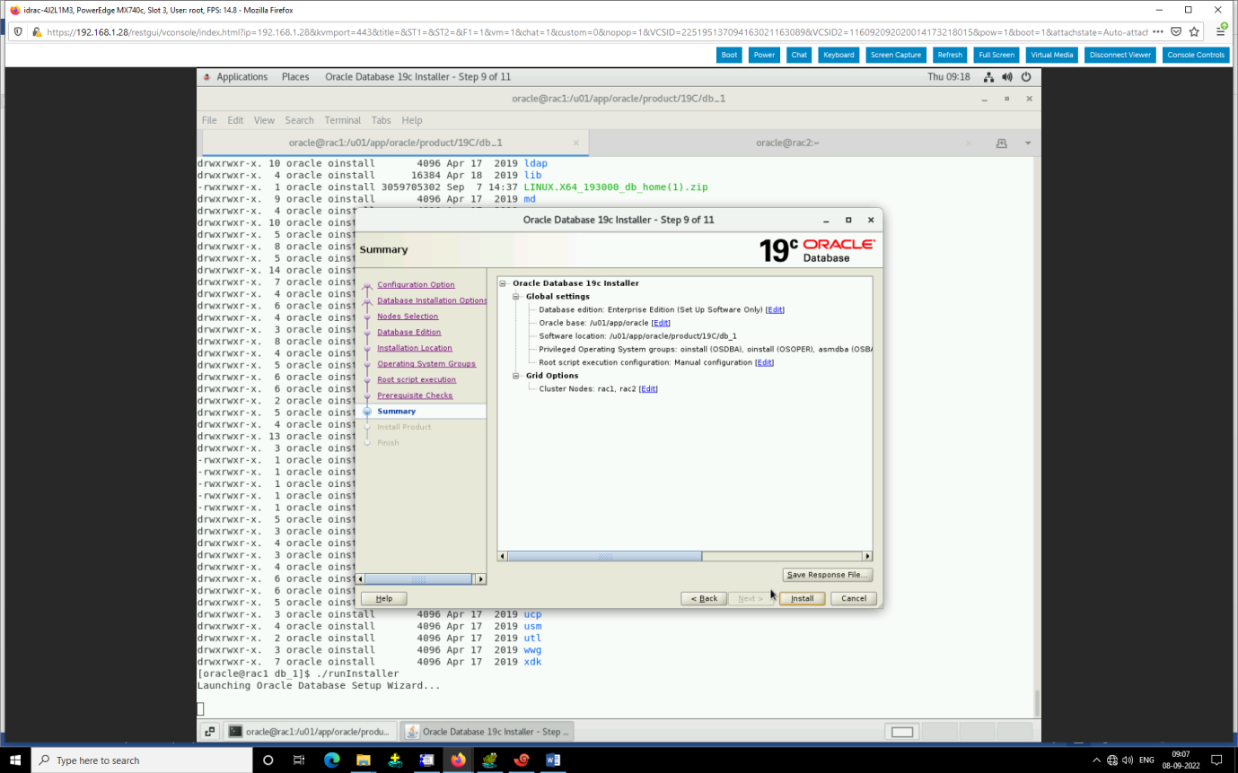Click Install button in installer
The height and width of the screenshot is (773, 1238).
coord(802,598)
